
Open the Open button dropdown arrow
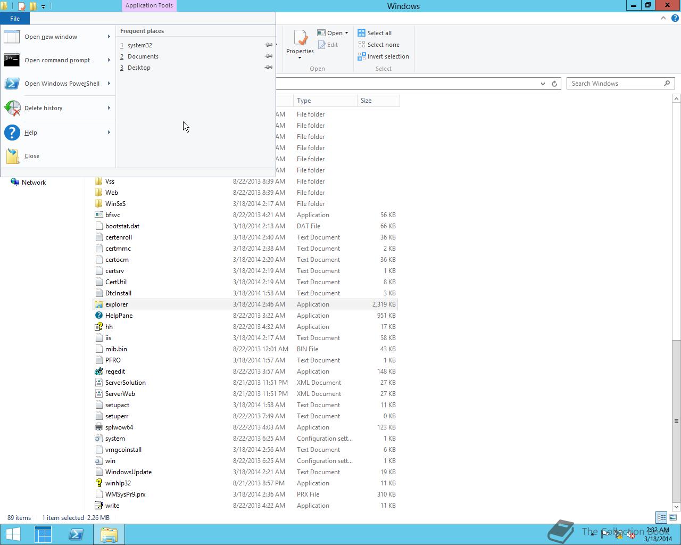[x=346, y=33]
